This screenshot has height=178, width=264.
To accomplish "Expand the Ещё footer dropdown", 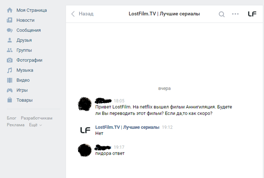I will click(35, 125).
